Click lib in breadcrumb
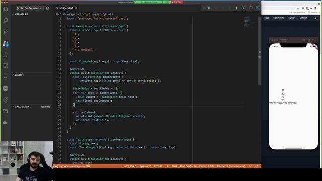 pyautogui.click(x=57, y=14)
